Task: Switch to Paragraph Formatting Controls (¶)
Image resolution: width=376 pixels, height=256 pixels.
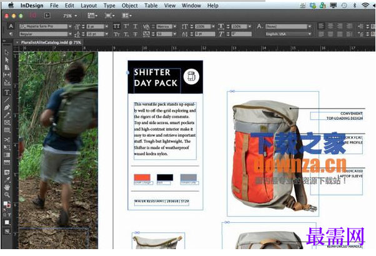Action: pos(11,34)
